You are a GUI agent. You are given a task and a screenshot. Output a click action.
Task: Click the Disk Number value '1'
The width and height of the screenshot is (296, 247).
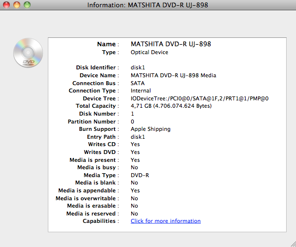pyautogui.click(x=132, y=114)
